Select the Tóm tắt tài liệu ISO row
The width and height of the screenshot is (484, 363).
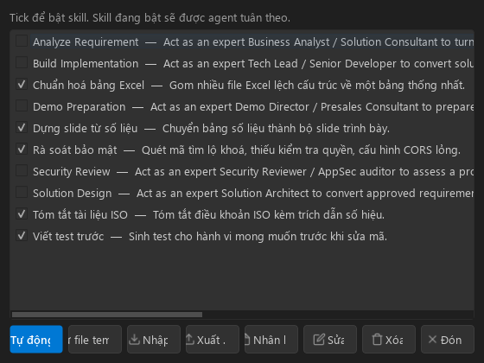pos(242,214)
